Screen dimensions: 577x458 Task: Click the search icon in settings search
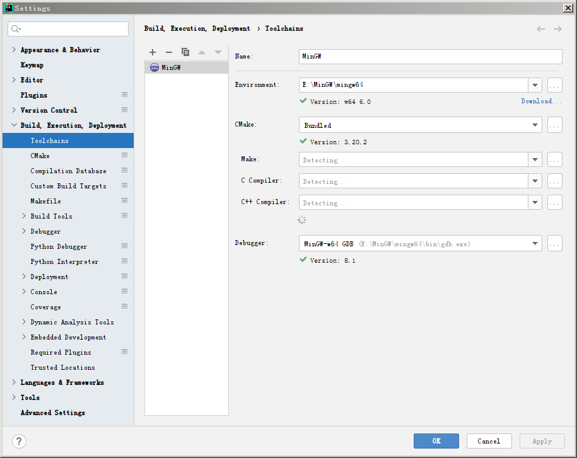16,29
